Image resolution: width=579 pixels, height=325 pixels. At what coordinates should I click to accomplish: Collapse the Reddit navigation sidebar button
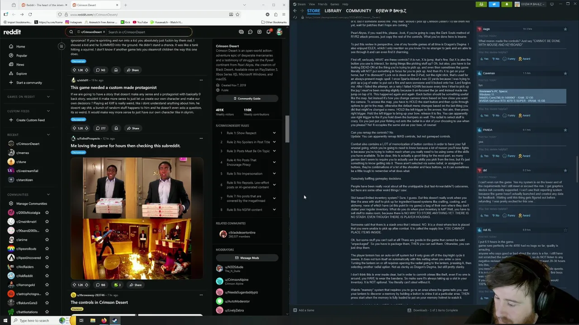pos(62,46)
